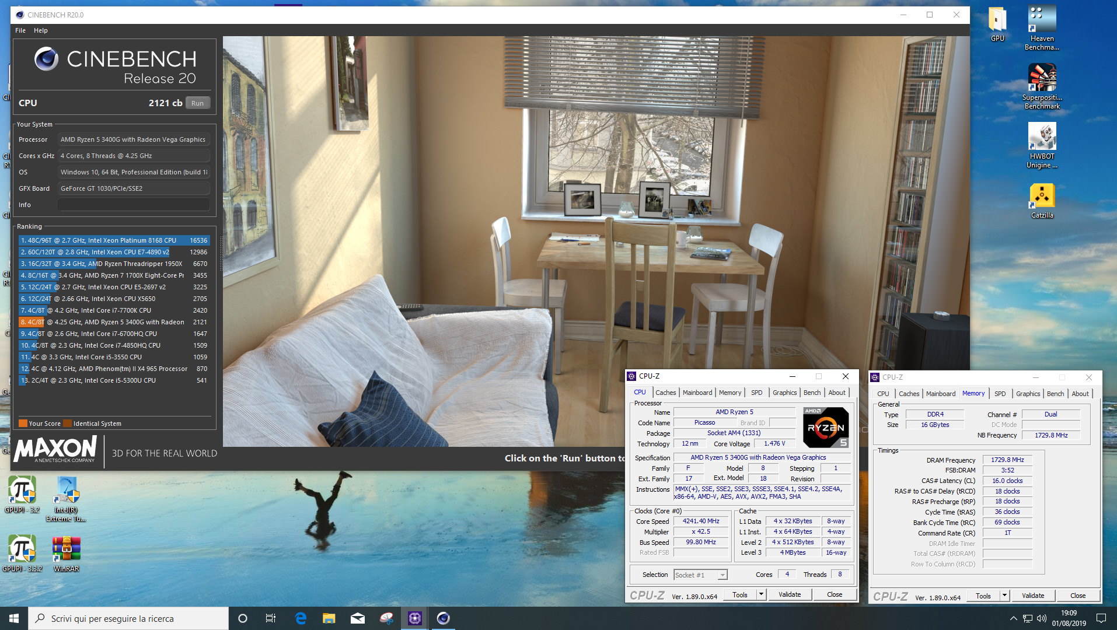The width and height of the screenshot is (1117, 630).
Task: Click Close button in left CPU-Z window
Action: [835, 594]
